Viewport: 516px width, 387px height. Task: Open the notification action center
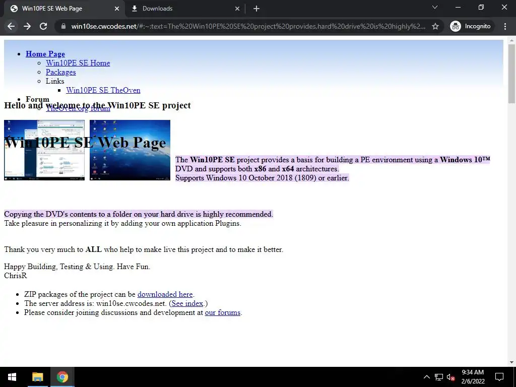[499, 377]
